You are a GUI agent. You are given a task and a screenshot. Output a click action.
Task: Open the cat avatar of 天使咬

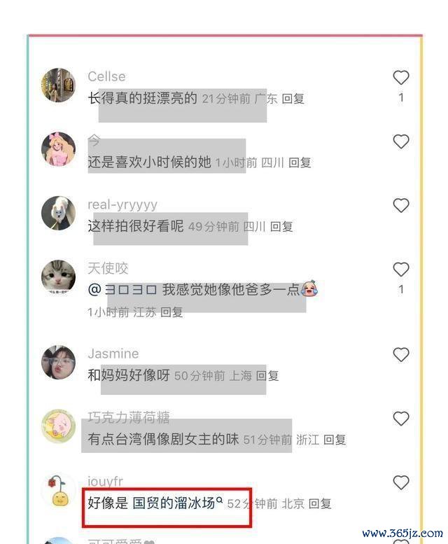click(58, 277)
